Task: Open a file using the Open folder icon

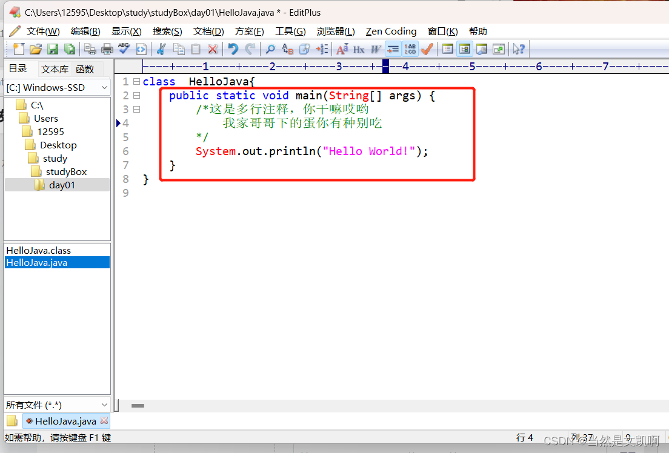Action: pyautogui.click(x=35, y=49)
